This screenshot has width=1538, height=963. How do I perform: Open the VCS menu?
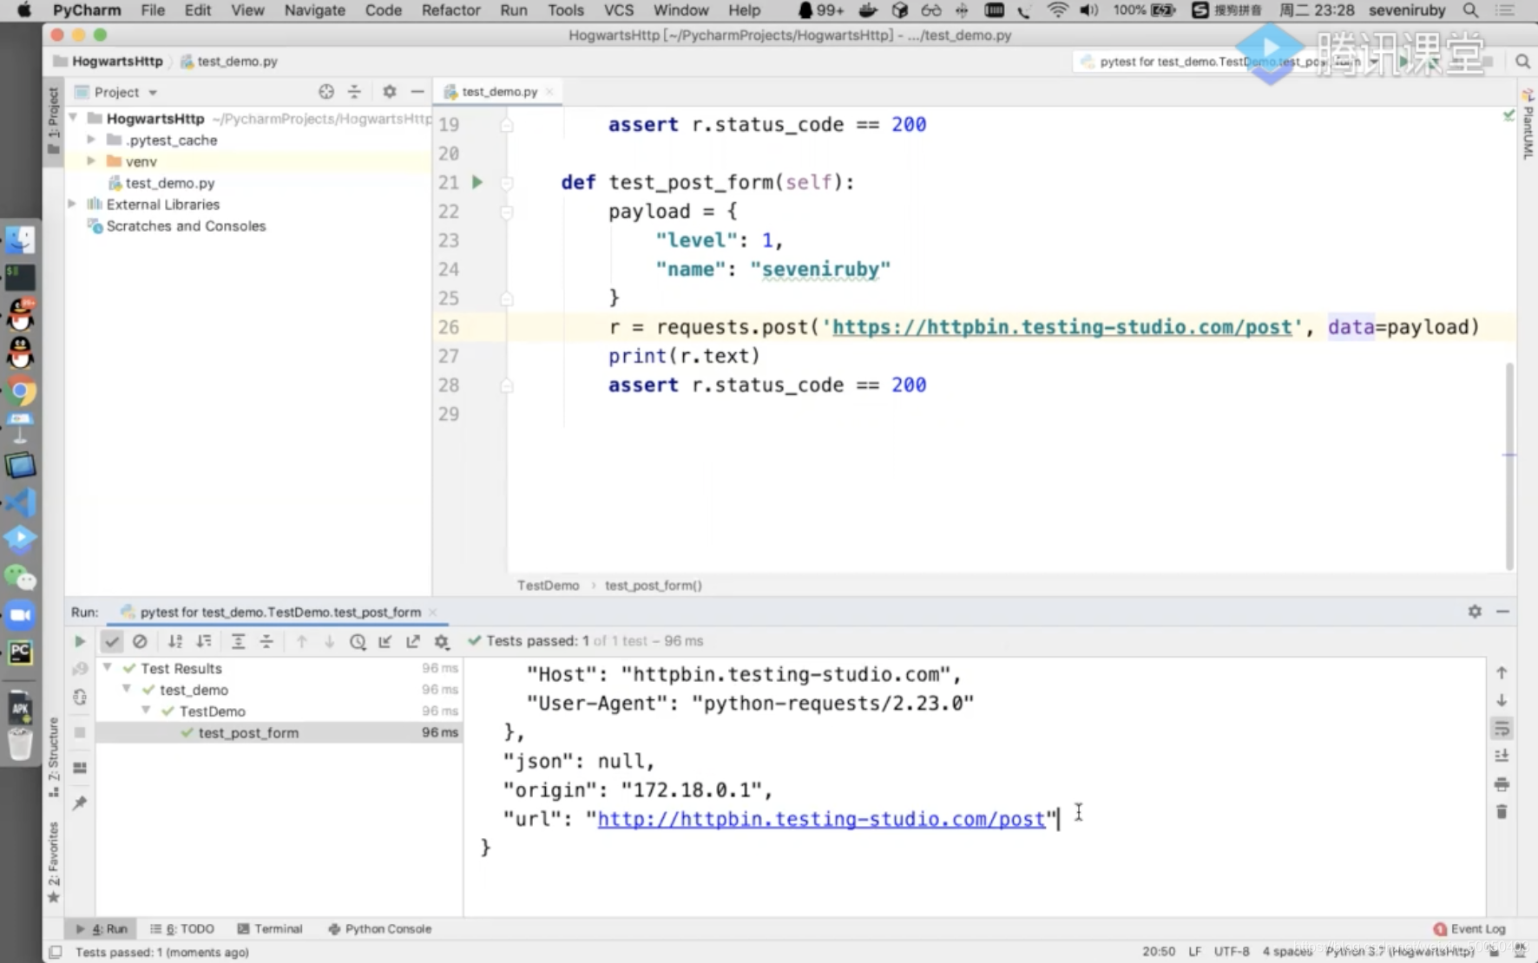point(619,10)
